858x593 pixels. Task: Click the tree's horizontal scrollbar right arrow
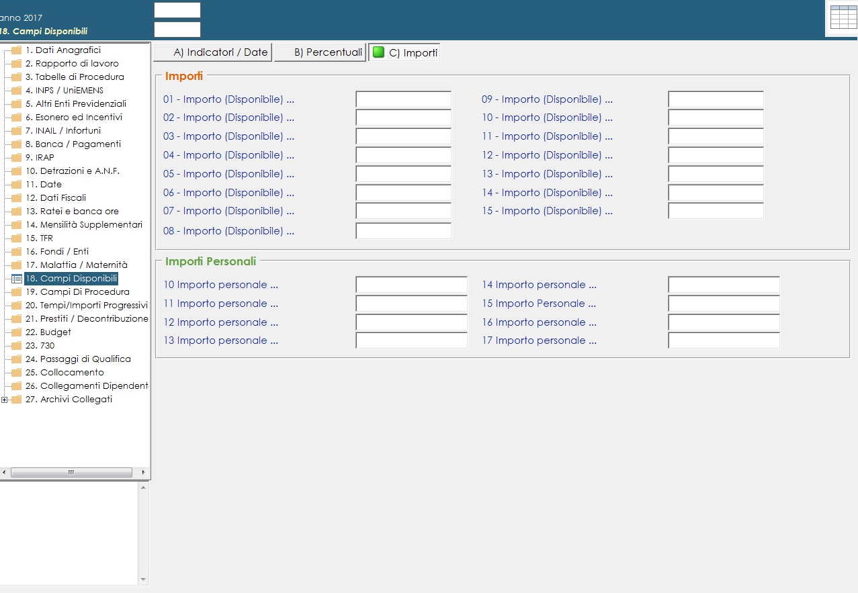(x=142, y=473)
